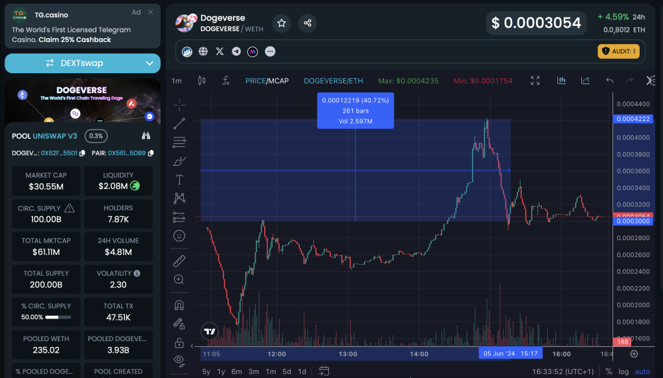Open timezone 16:33:52 (UTC+1) selector
The height and width of the screenshot is (378, 663).
tap(563, 372)
